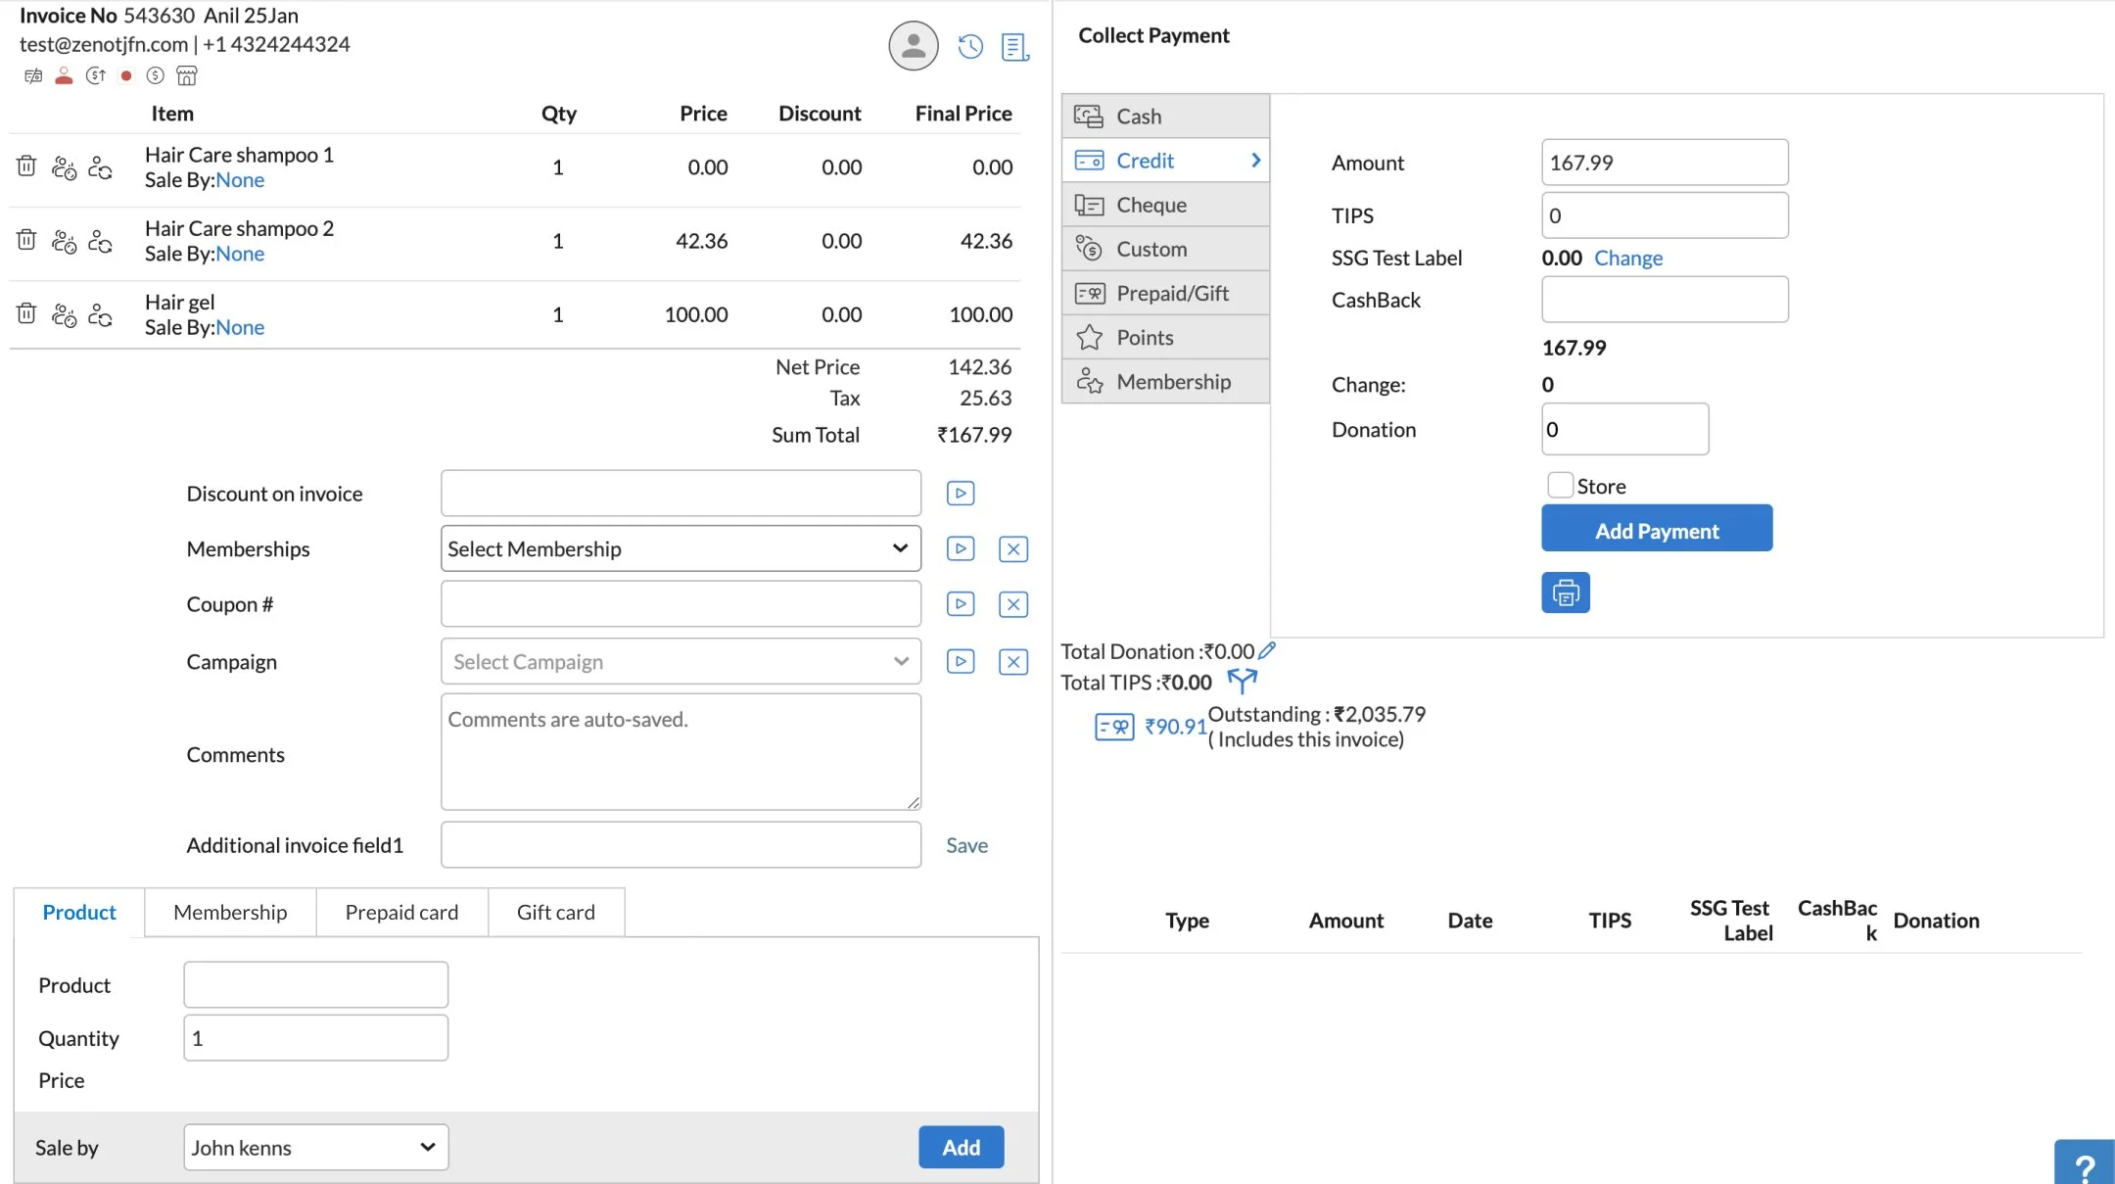Click the split tips icon
This screenshot has height=1184, width=2115.
pos(1242,681)
